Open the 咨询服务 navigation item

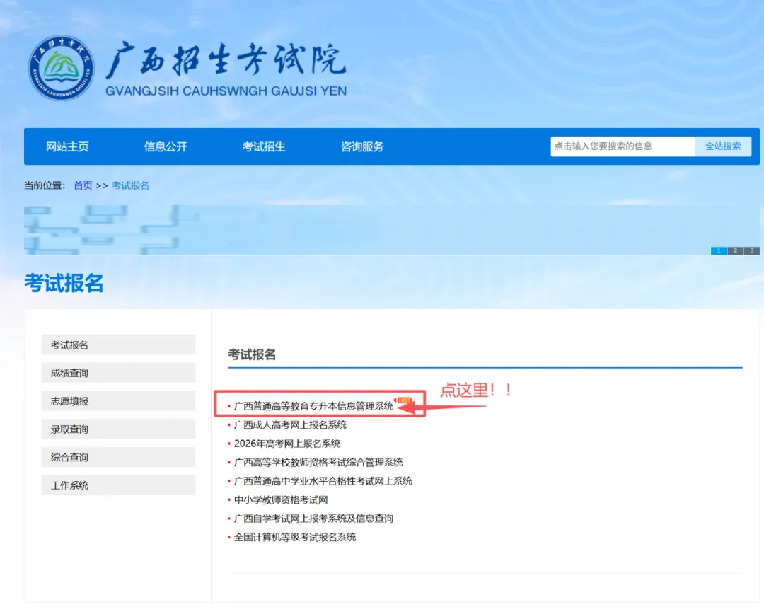[x=362, y=146]
